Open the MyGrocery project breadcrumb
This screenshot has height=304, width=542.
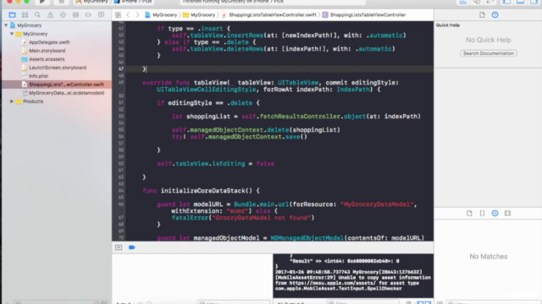point(161,15)
